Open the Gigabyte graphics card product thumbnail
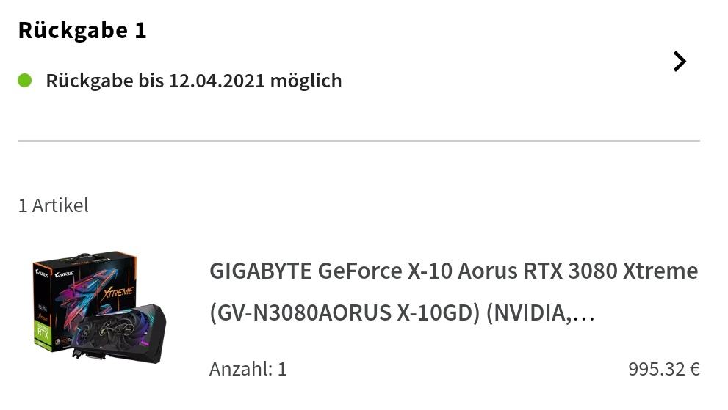Image resolution: width=728 pixels, height=410 pixels. click(x=99, y=307)
